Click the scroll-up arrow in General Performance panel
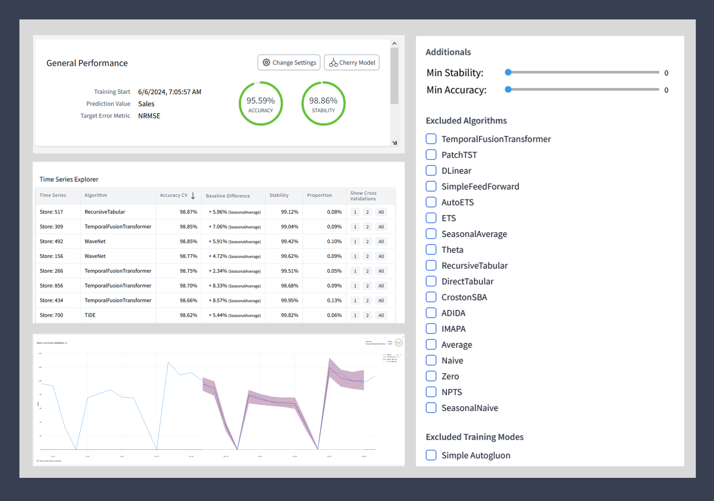This screenshot has width=714, height=501. tap(394, 43)
